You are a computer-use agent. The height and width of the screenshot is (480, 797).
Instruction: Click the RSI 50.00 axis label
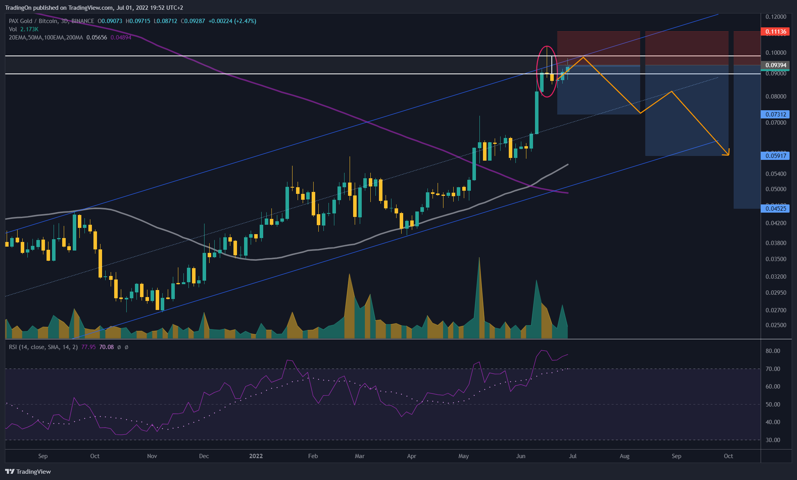coord(773,405)
